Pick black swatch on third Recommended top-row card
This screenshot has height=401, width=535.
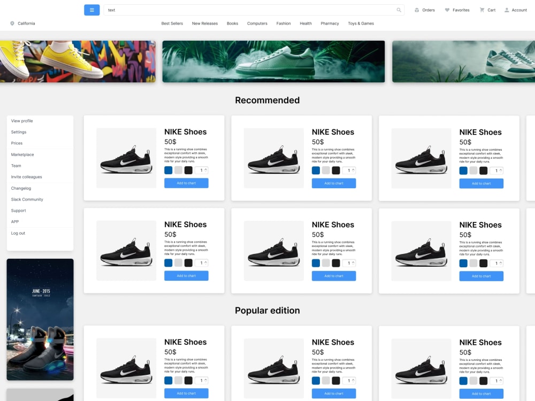click(484, 171)
